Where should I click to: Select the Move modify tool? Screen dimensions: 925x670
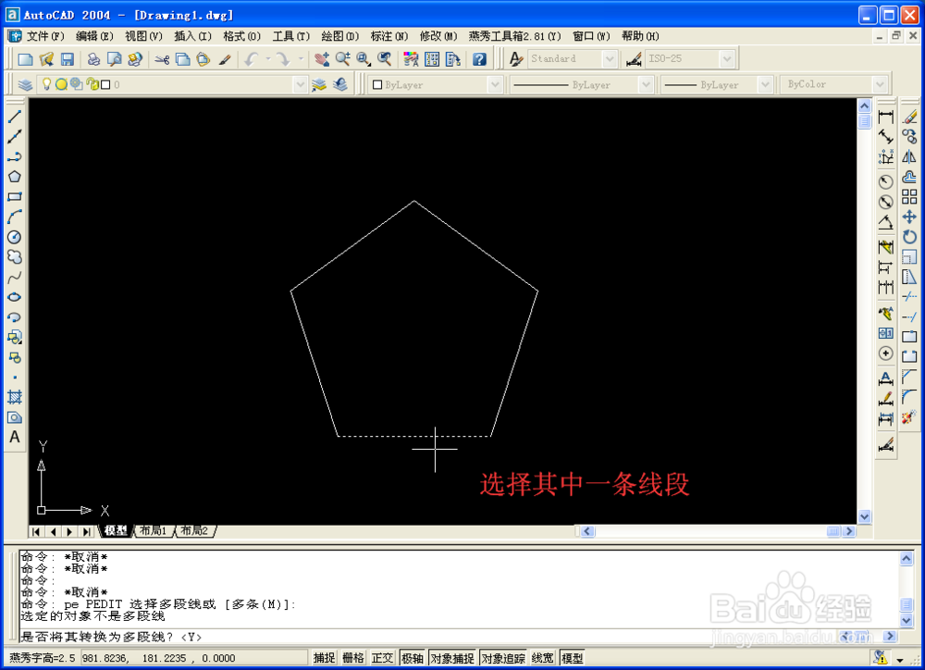coord(909,217)
